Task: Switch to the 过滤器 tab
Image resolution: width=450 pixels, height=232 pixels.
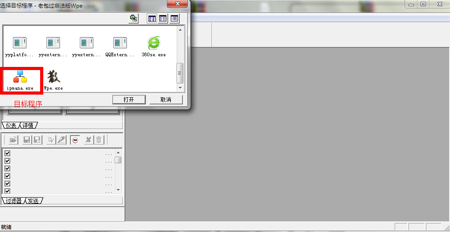Action: tap(14, 201)
